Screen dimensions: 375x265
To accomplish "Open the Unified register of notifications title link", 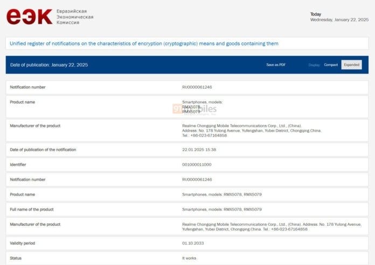I will [144, 44].
